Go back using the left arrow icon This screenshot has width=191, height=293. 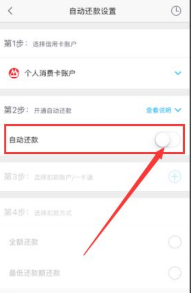pos(10,11)
